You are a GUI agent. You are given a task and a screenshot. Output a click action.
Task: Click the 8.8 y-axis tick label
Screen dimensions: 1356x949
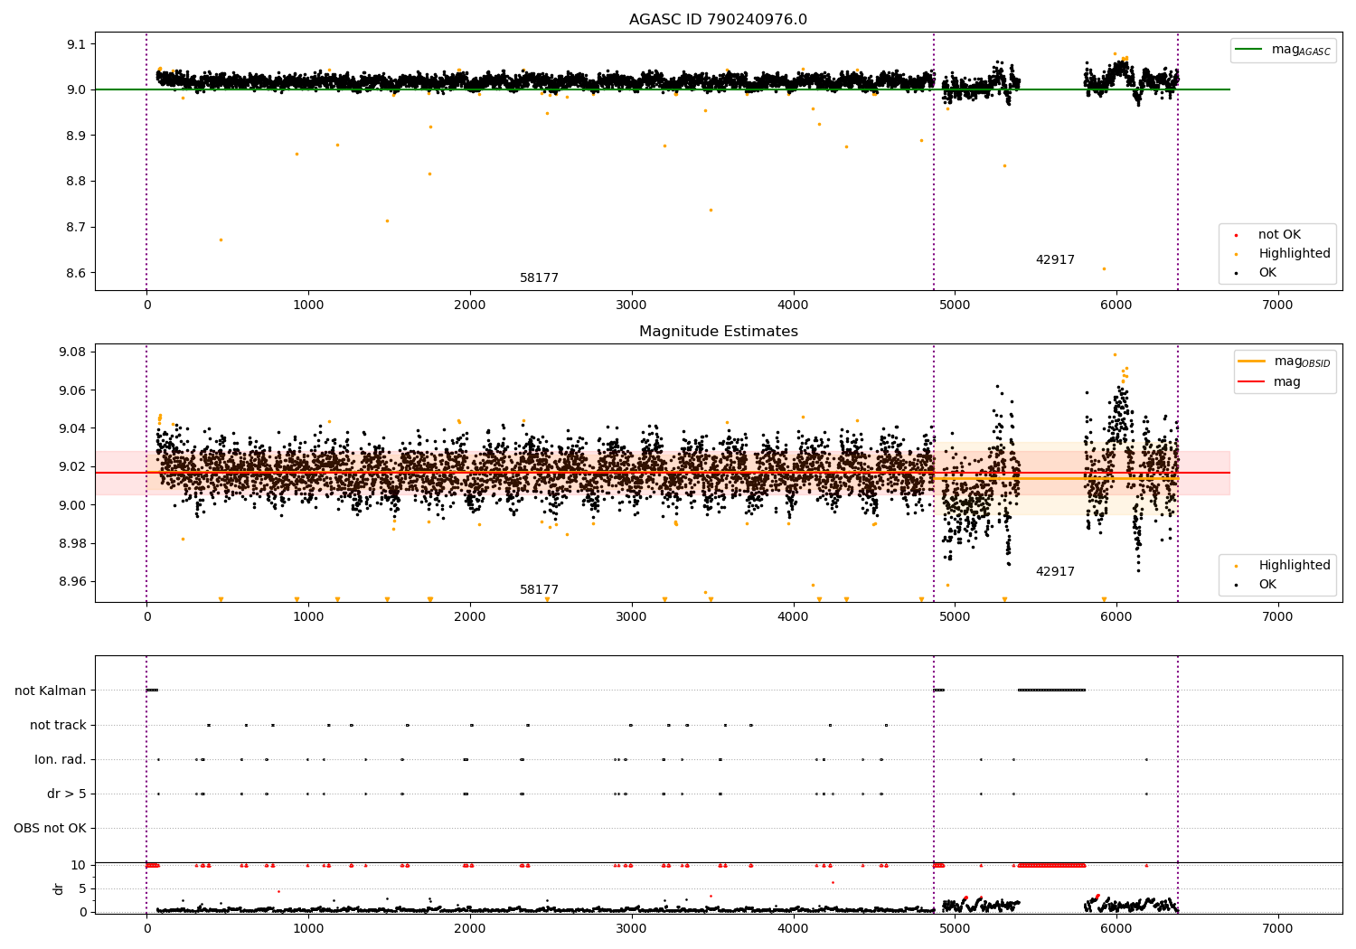(76, 182)
